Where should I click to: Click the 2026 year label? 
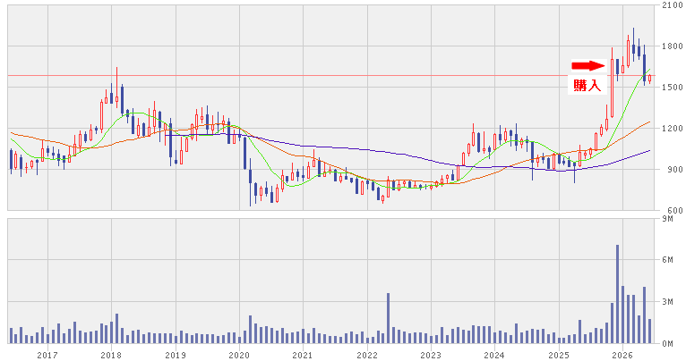(x=623, y=355)
